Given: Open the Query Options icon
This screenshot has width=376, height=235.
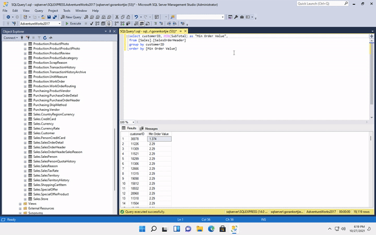Looking at the screenshot, I should point(103,24).
